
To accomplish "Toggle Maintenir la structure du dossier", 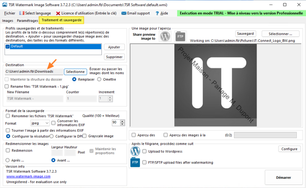I will click(x=7, y=79).
